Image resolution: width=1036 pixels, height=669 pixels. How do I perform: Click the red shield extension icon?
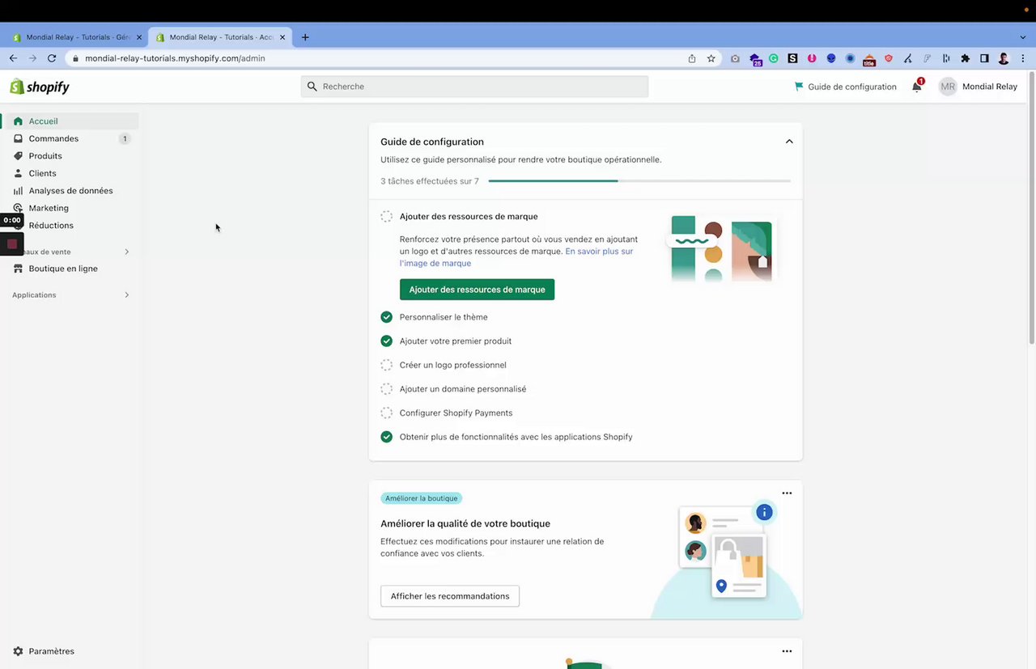889,58
